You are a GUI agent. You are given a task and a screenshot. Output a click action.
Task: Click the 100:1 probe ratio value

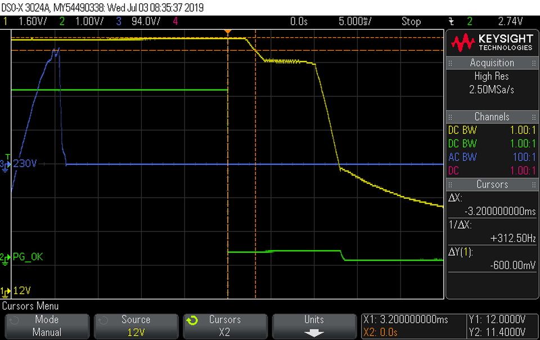pos(524,157)
